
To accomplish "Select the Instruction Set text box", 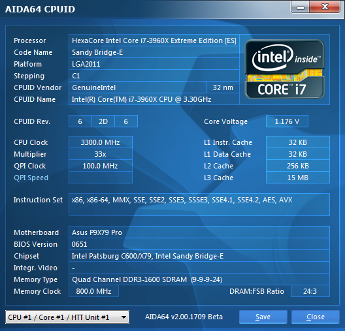I will click(x=199, y=204).
